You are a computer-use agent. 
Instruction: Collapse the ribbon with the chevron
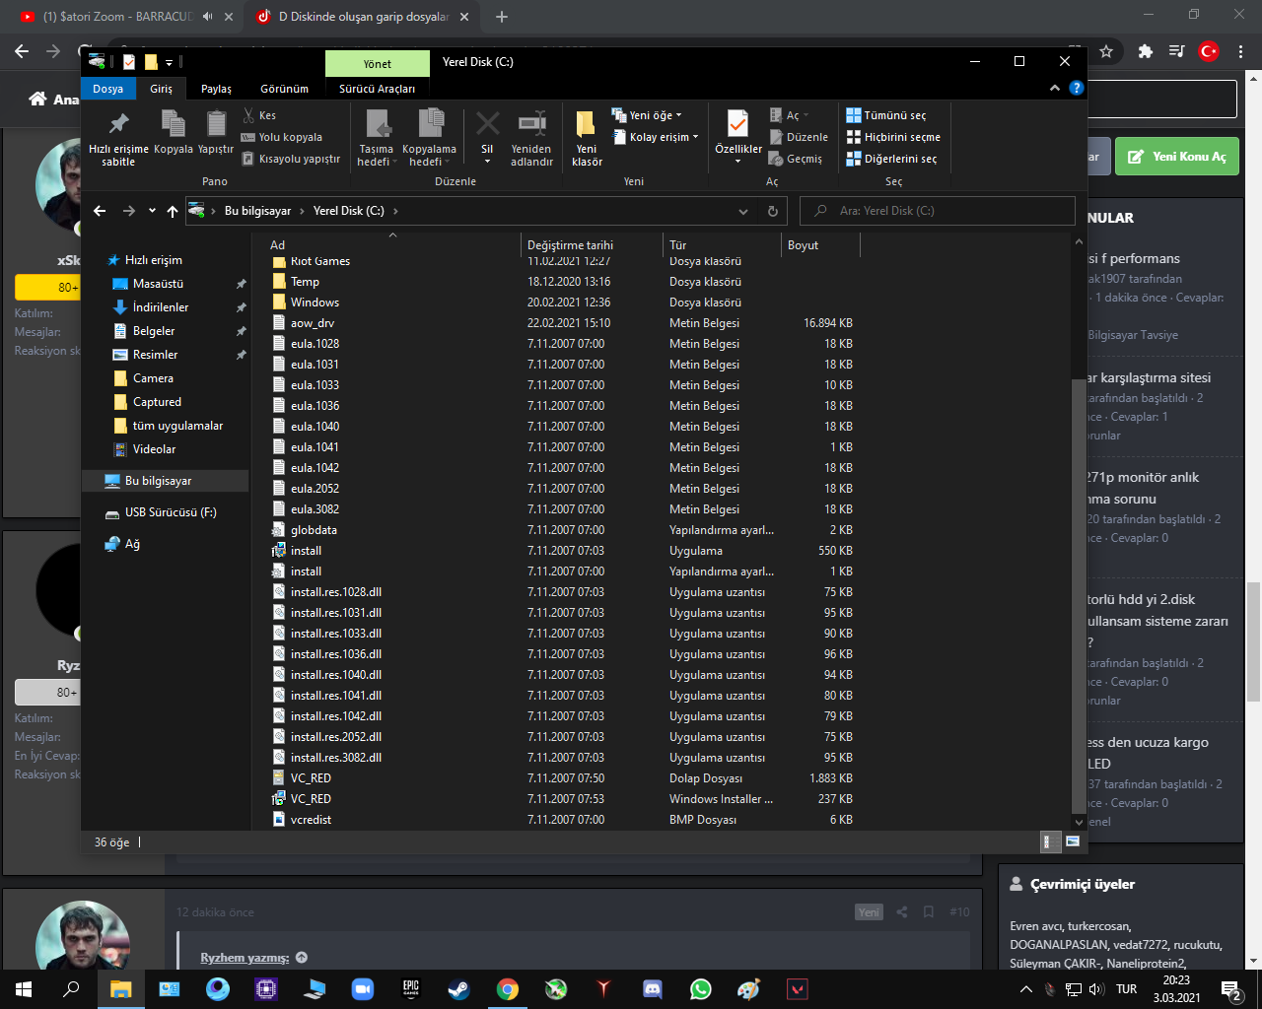point(1055,88)
